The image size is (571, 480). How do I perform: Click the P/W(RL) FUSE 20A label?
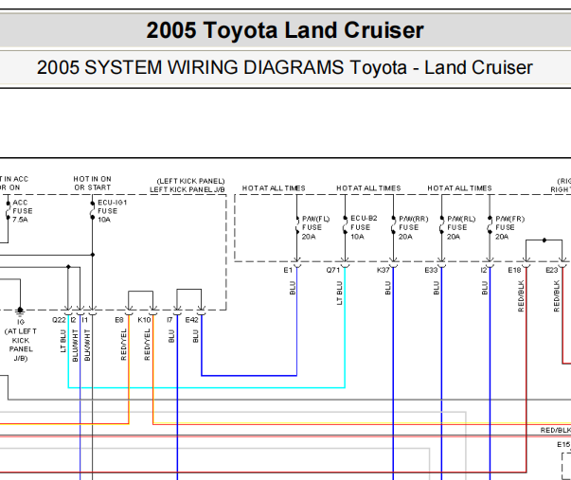coord(461,227)
